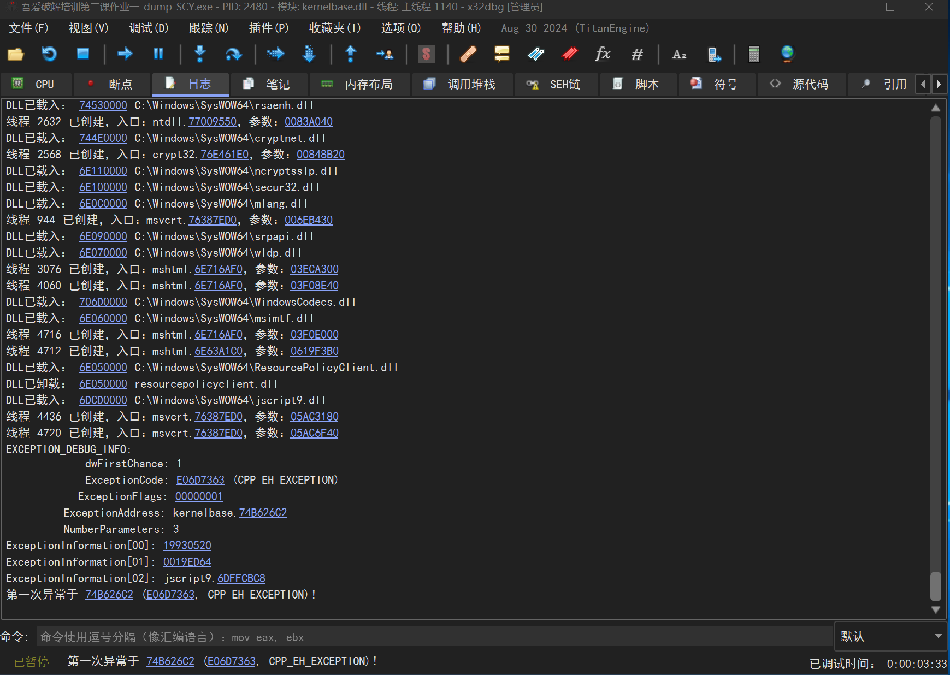Stop debugging with the square icon
This screenshot has width=950, height=675.
[83, 54]
